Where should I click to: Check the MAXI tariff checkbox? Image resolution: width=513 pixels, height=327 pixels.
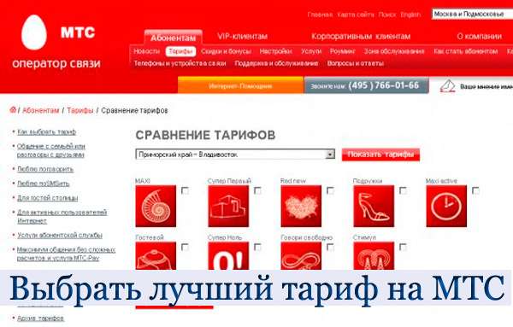coord(186,190)
